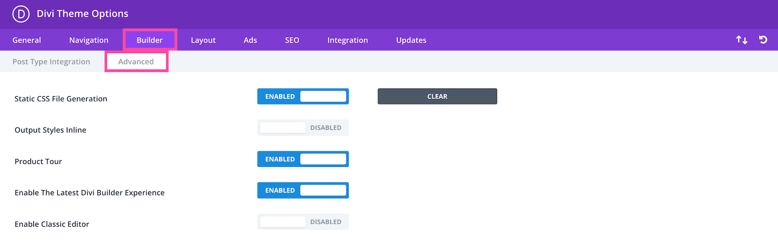Click the Divi Theme Options title
Image resolution: width=778 pixels, height=247 pixels.
coord(83,14)
